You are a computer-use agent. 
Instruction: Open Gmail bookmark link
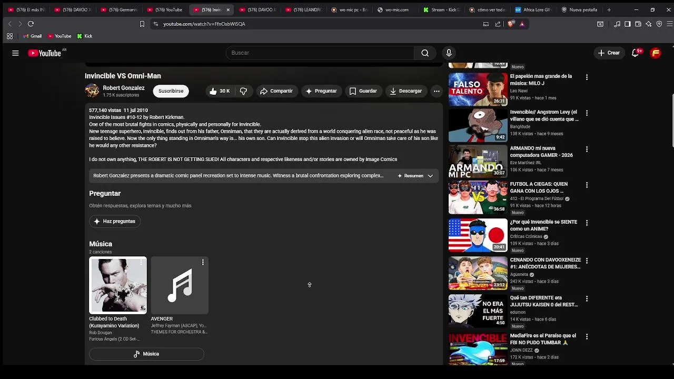click(32, 36)
